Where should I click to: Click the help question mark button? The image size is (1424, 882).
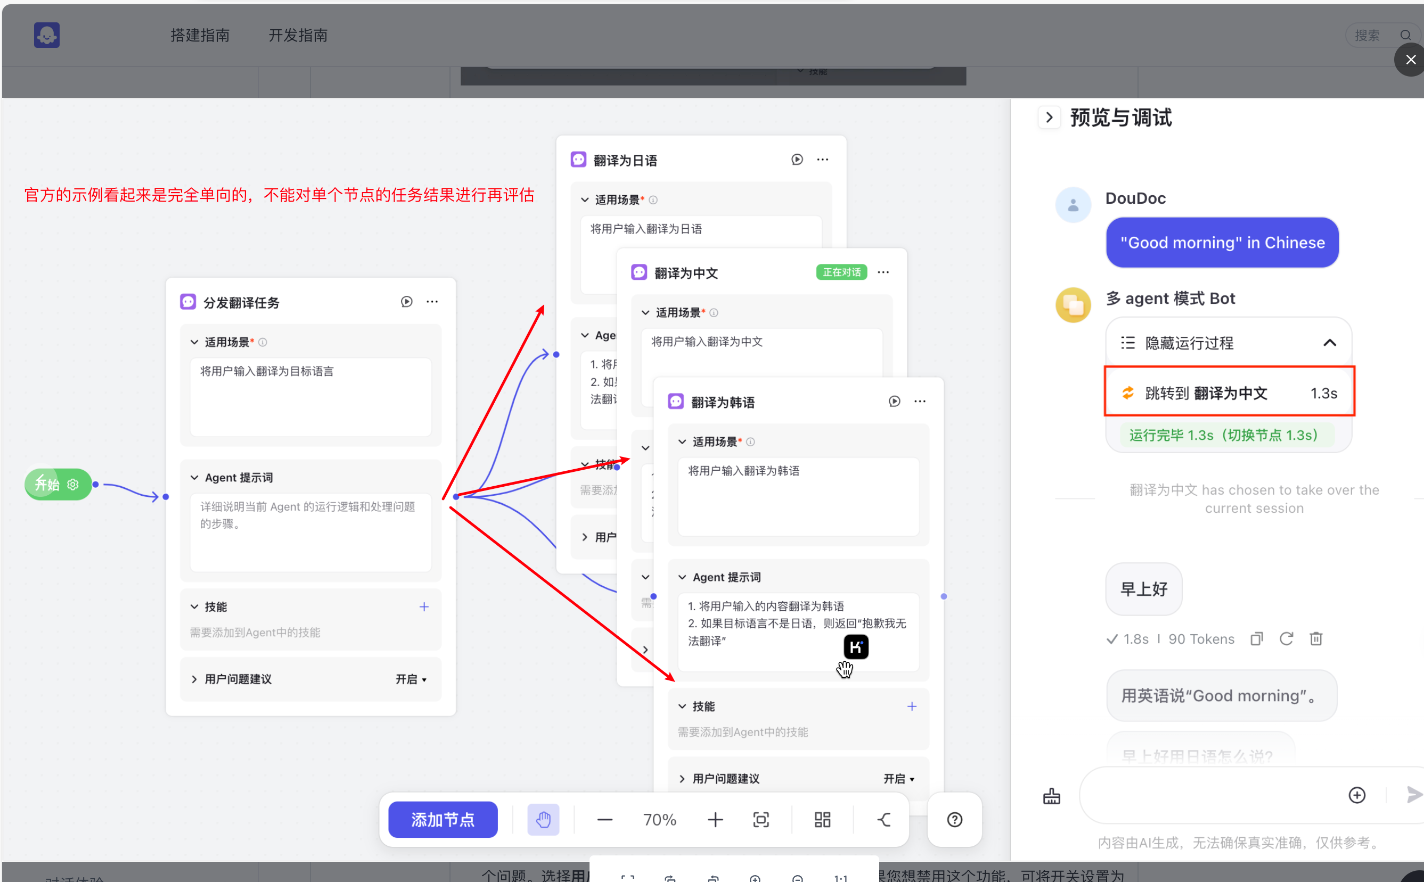coord(954,820)
